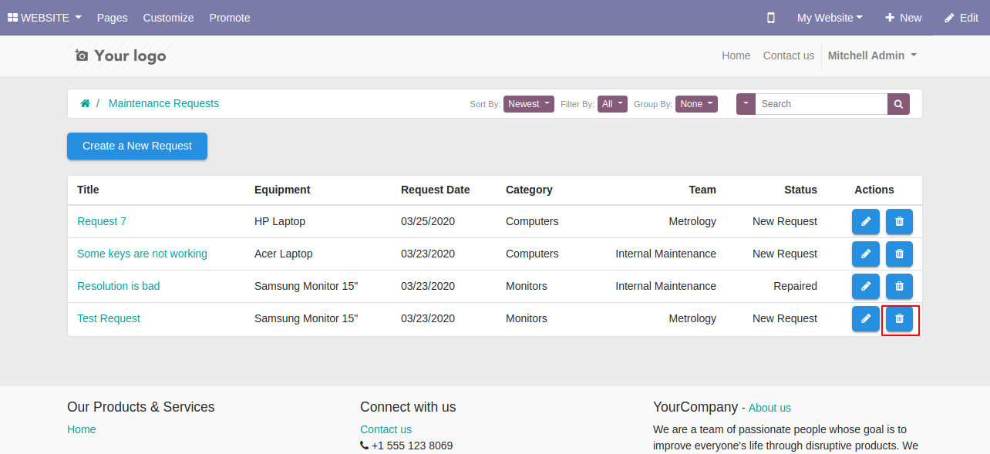990x454 pixels.
Task: Click the magnifier search button
Action: (x=898, y=104)
